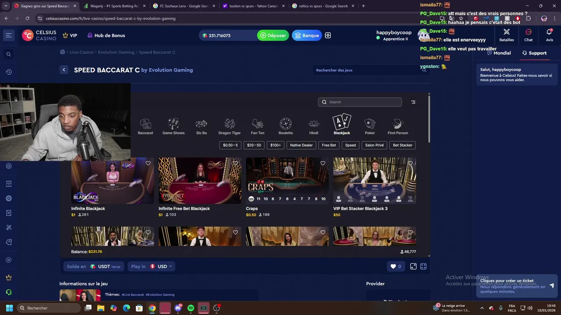Open Spotify from the taskbar
The width and height of the screenshot is (561, 315).
[x=191, y=308]
